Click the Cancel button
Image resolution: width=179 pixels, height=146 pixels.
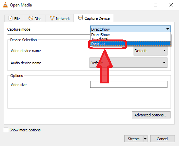(x=162, y=139)
